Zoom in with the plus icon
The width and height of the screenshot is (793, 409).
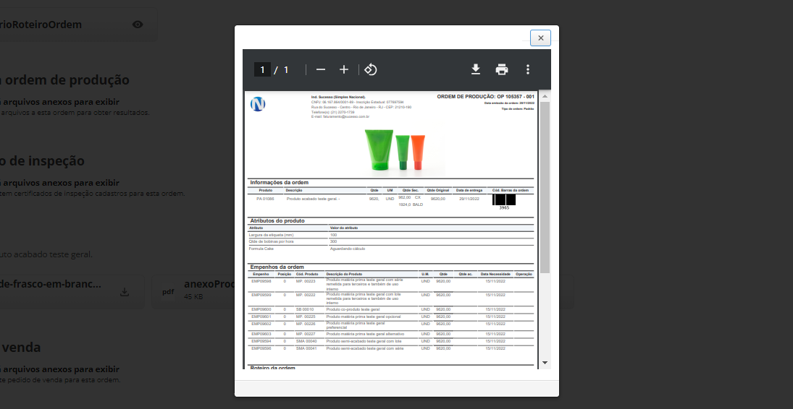(344, 69)
